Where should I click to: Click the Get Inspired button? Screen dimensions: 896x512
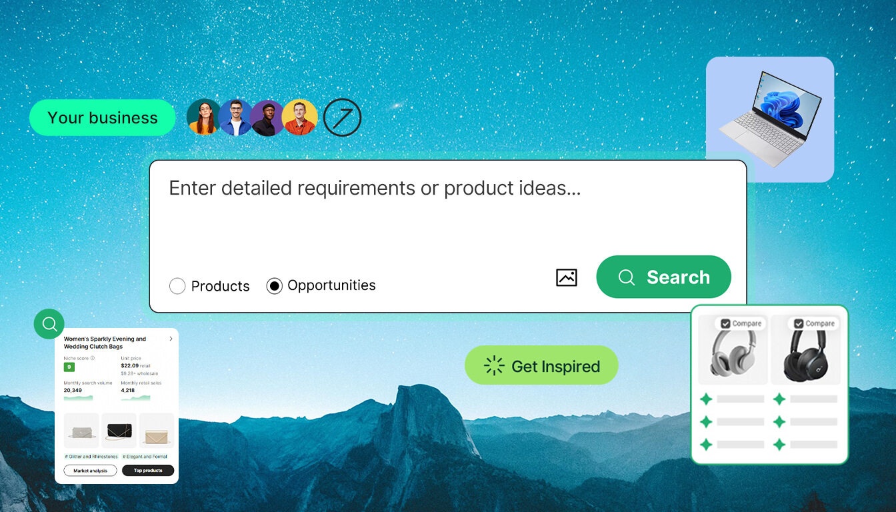(x=541, y=365)
